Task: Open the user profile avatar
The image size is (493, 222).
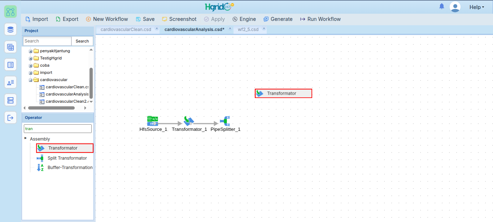Action: tap(455, 7)
